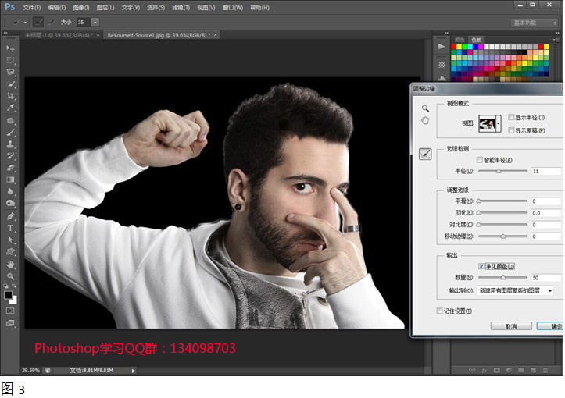This screenshot has width=565, height=398.
Task: Select the Erase Refinements brush in options bar
Action: tap(51, 23)
